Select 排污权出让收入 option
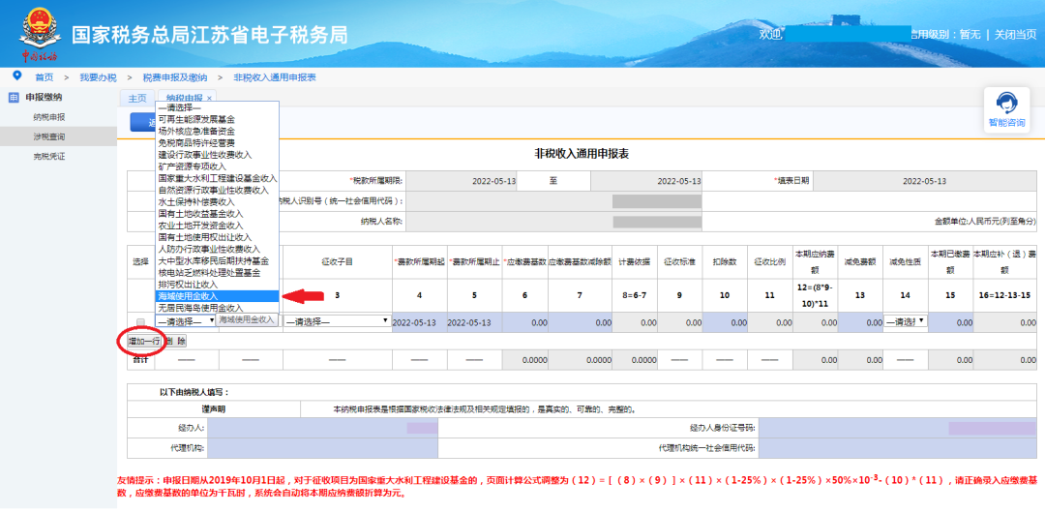Screen dimensions: 1045x513 (x=217, y=285)
